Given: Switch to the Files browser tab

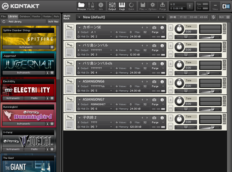Looking at the screenshot, I should (x=4, y=16).
